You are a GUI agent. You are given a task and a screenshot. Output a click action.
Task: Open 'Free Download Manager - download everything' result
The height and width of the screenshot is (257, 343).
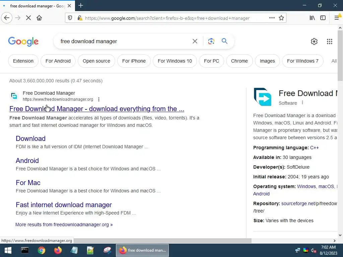coord(97,109)
